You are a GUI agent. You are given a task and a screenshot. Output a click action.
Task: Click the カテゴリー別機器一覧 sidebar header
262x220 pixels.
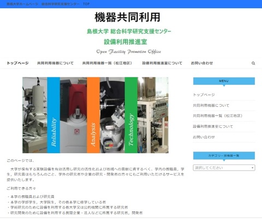tap(224, 156)
